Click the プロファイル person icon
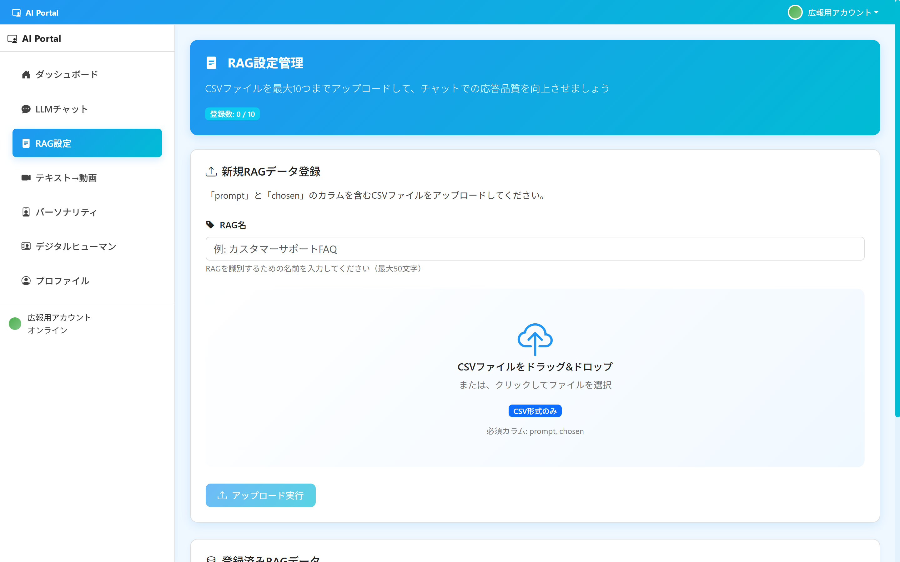Image resolution: width=900 pixels, height=562 pixels. [x=26, y=281]
